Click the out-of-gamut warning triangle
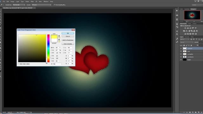The width and height of the screenshot is (203, 114). click(59, 36)
